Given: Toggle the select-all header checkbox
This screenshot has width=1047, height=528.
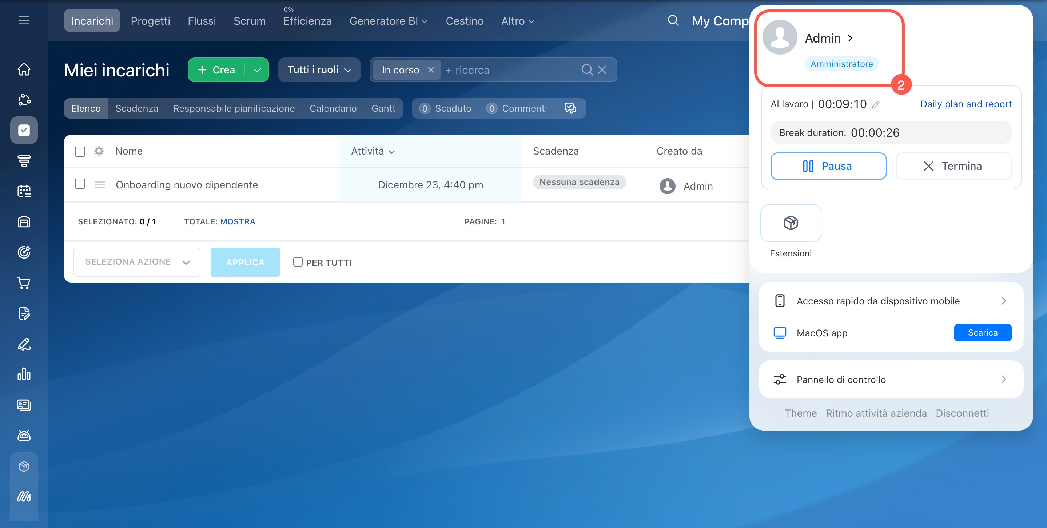Looking at the screenshot, I should point(80,152).
